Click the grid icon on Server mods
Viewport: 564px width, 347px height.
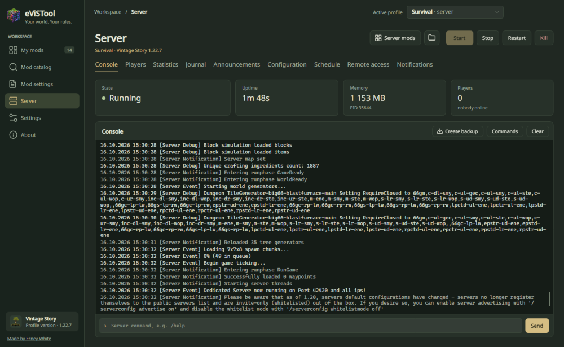[x=378, y=38]
